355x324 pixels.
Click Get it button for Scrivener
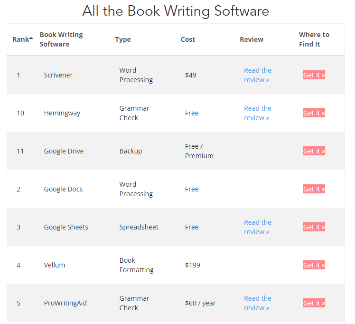(314, 75)
